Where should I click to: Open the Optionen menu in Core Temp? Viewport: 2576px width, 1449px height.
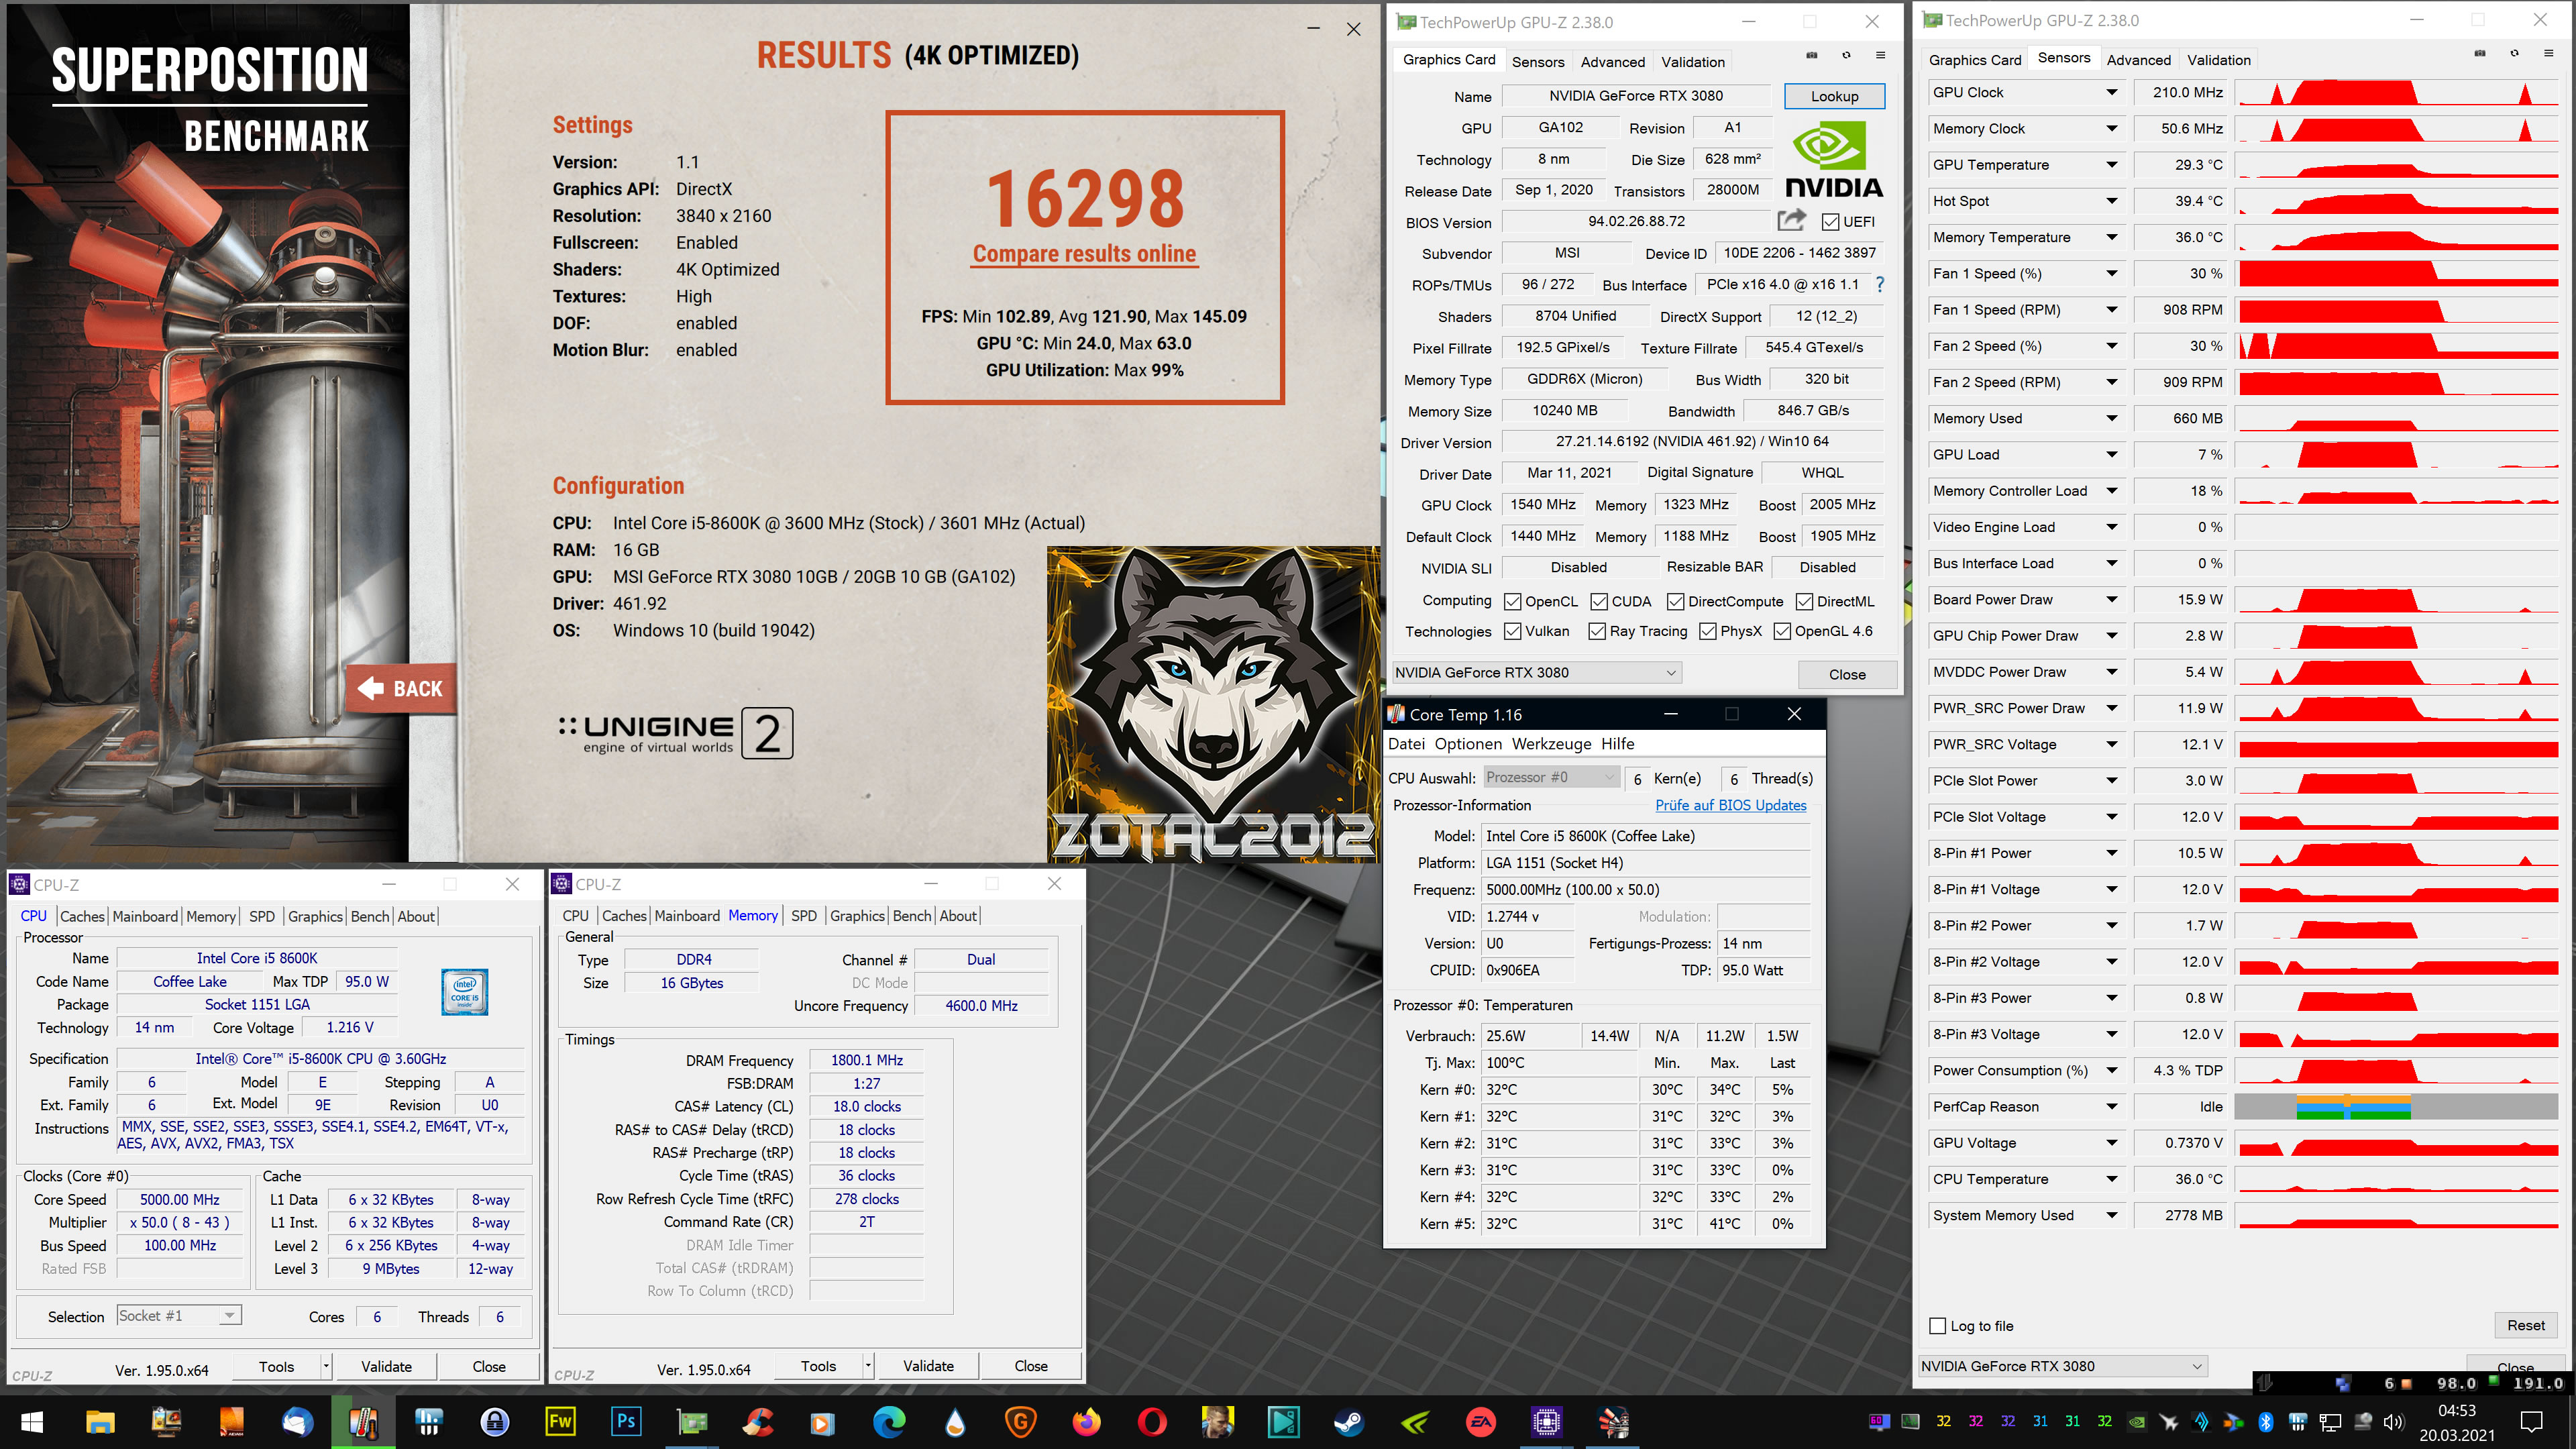[1468, 744]
